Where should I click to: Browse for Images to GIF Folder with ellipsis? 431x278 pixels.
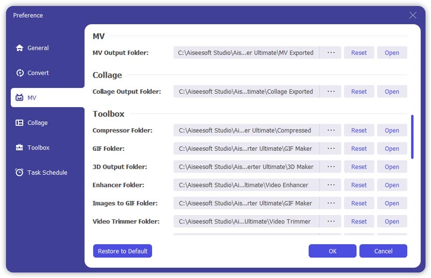pyautogui.click(x=331, y=203)
